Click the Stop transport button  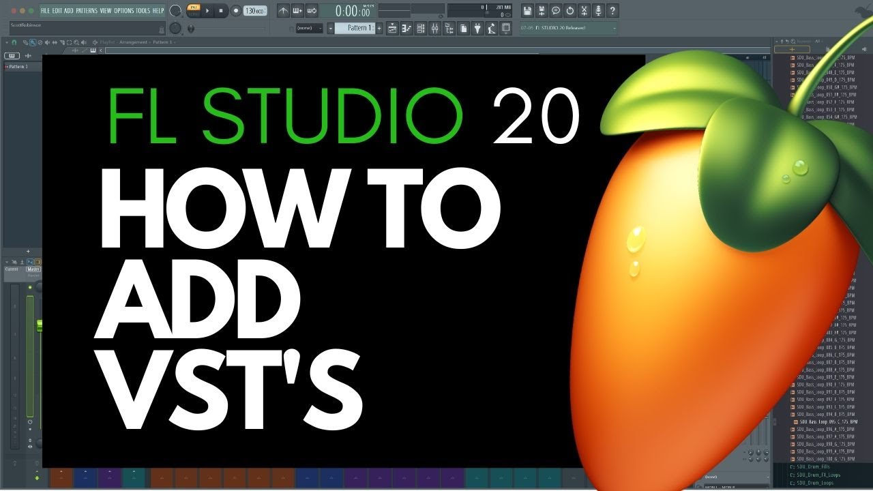coord(222,11)
